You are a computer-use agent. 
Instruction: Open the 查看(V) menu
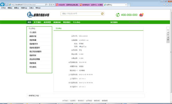[16, 8]
